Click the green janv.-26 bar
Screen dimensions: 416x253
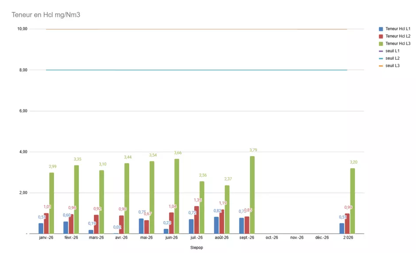[x=51, y=203]
